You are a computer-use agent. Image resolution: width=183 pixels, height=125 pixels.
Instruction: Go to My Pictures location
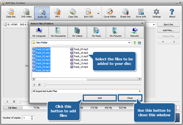point(115,32)
